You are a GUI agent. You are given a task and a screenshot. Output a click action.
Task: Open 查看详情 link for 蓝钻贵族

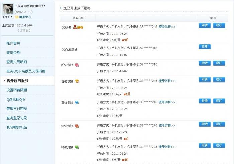(x=167, y=102)
